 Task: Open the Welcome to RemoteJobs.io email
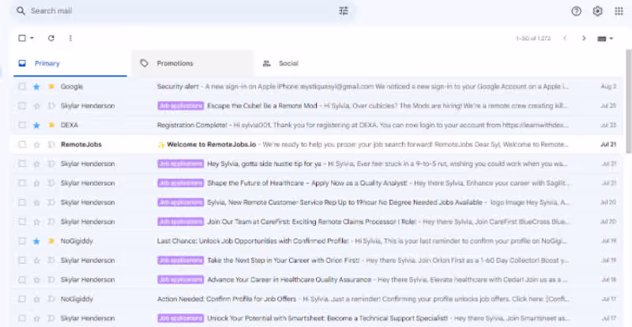click(317, 145)
